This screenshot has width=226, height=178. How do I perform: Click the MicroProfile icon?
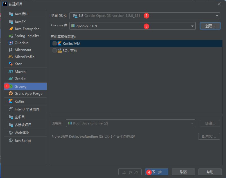pyautogui.click(x=11, y=57)
